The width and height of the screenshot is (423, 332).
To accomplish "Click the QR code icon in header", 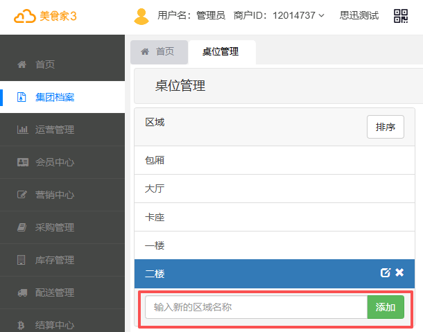I will pos(401,16).
